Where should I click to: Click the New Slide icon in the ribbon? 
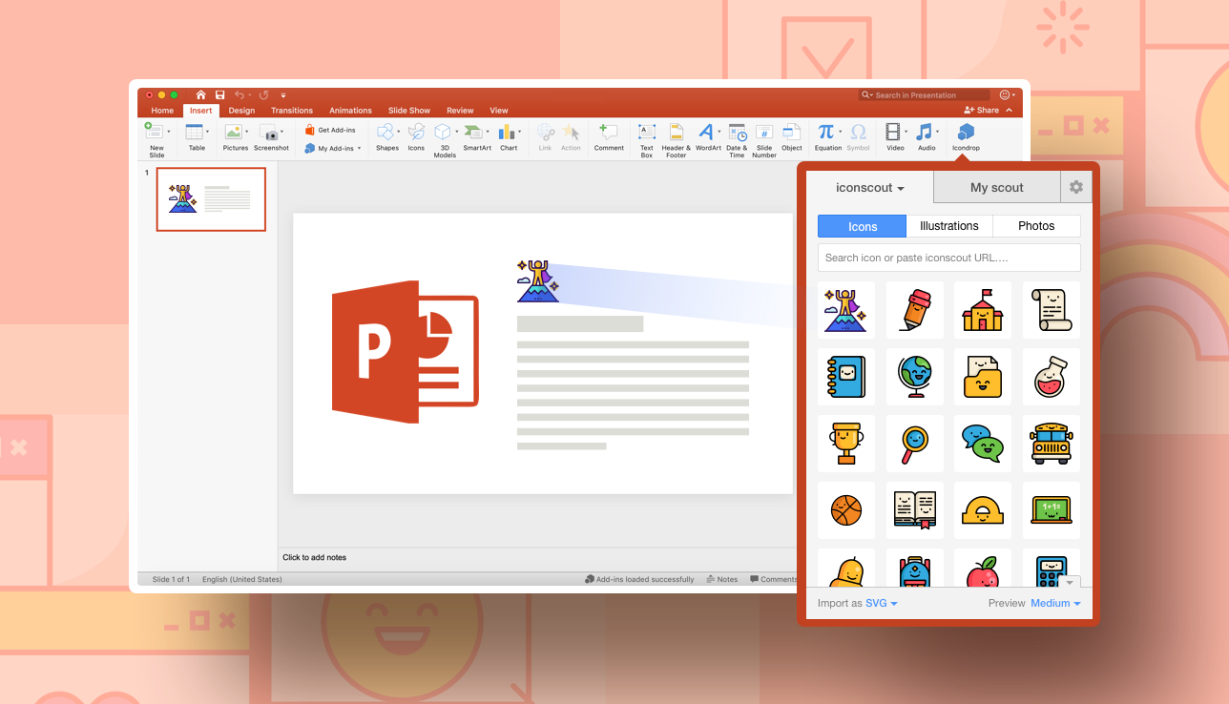point(155,132)
